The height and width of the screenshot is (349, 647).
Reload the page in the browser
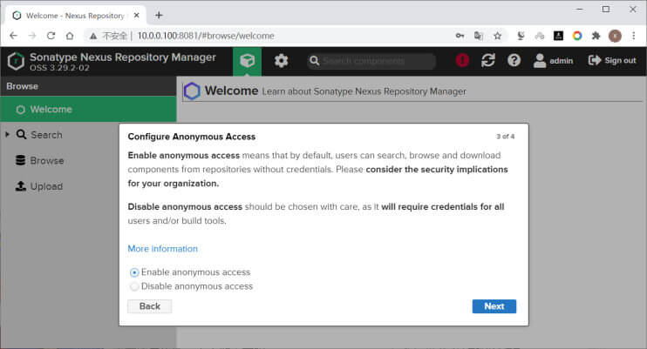click(x=51, y=36)
